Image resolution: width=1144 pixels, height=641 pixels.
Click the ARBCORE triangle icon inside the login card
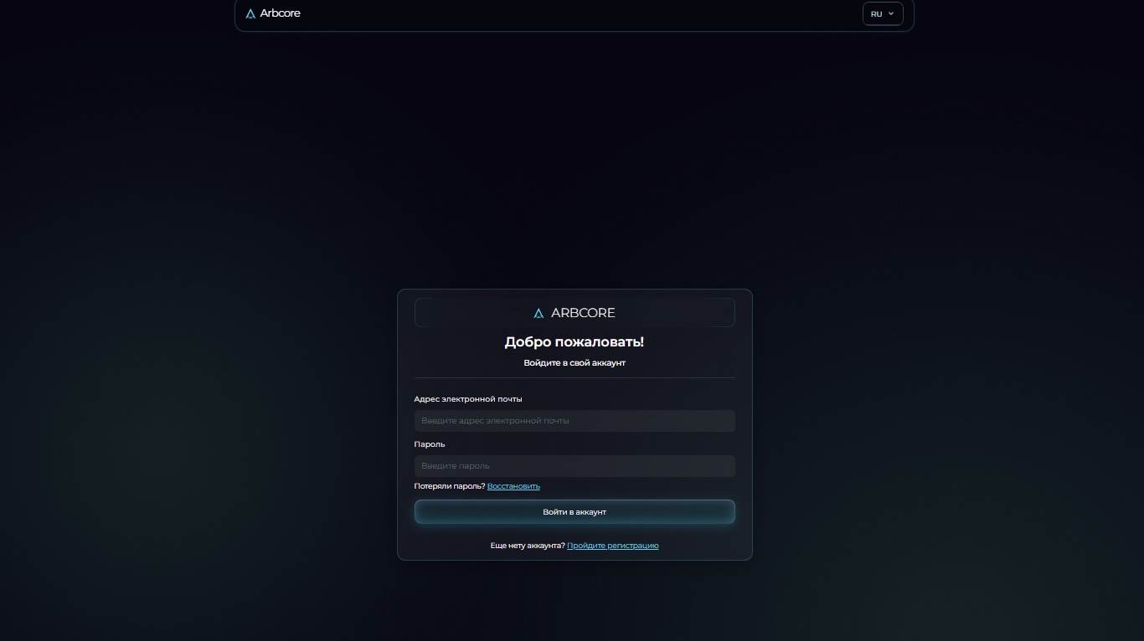tap(539, 313)
